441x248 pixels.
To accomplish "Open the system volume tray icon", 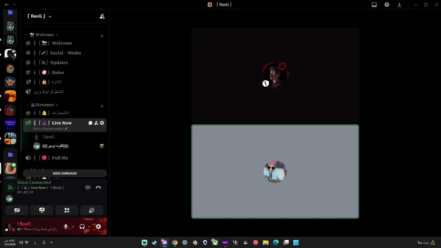I will [21, 242].
